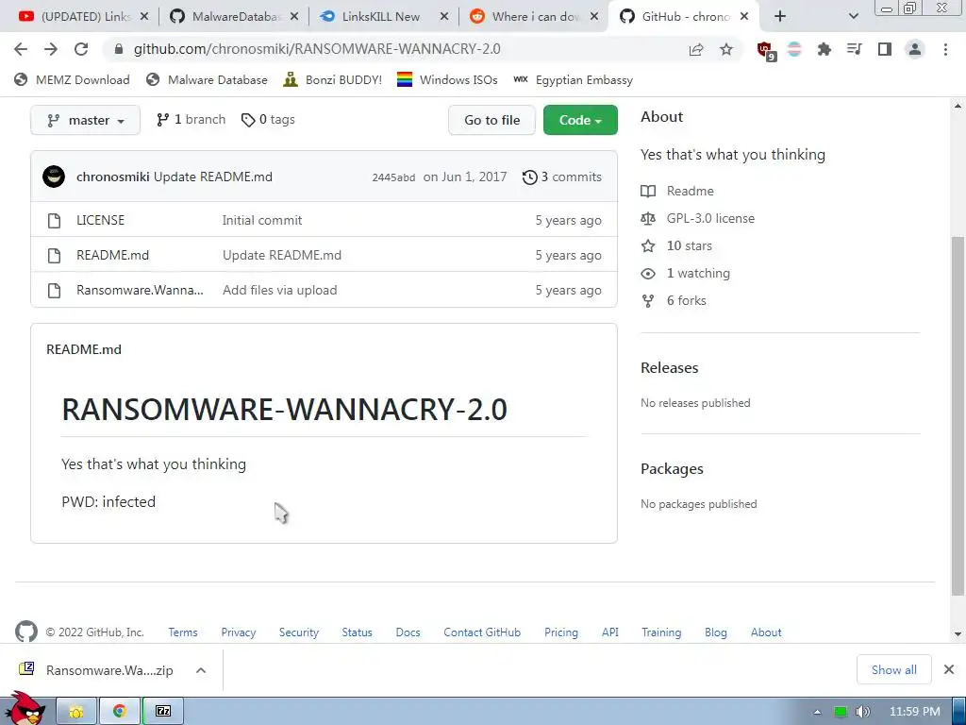Click the commits history clock icon
The height and width of the screenshot is (725, 966).
coord(529,177)
